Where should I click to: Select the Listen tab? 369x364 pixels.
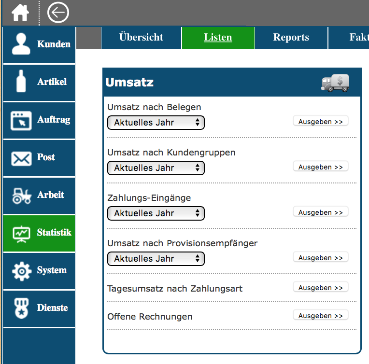coord(218,38)
